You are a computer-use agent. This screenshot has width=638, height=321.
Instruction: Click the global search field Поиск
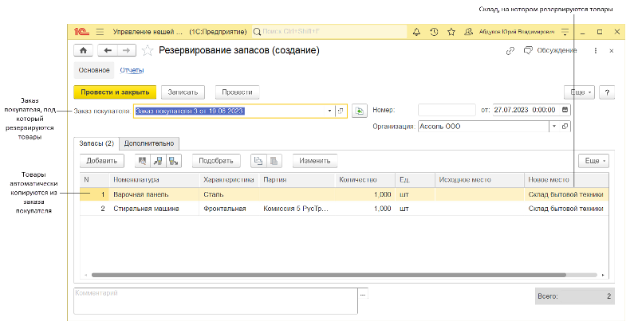click(329, 32)
